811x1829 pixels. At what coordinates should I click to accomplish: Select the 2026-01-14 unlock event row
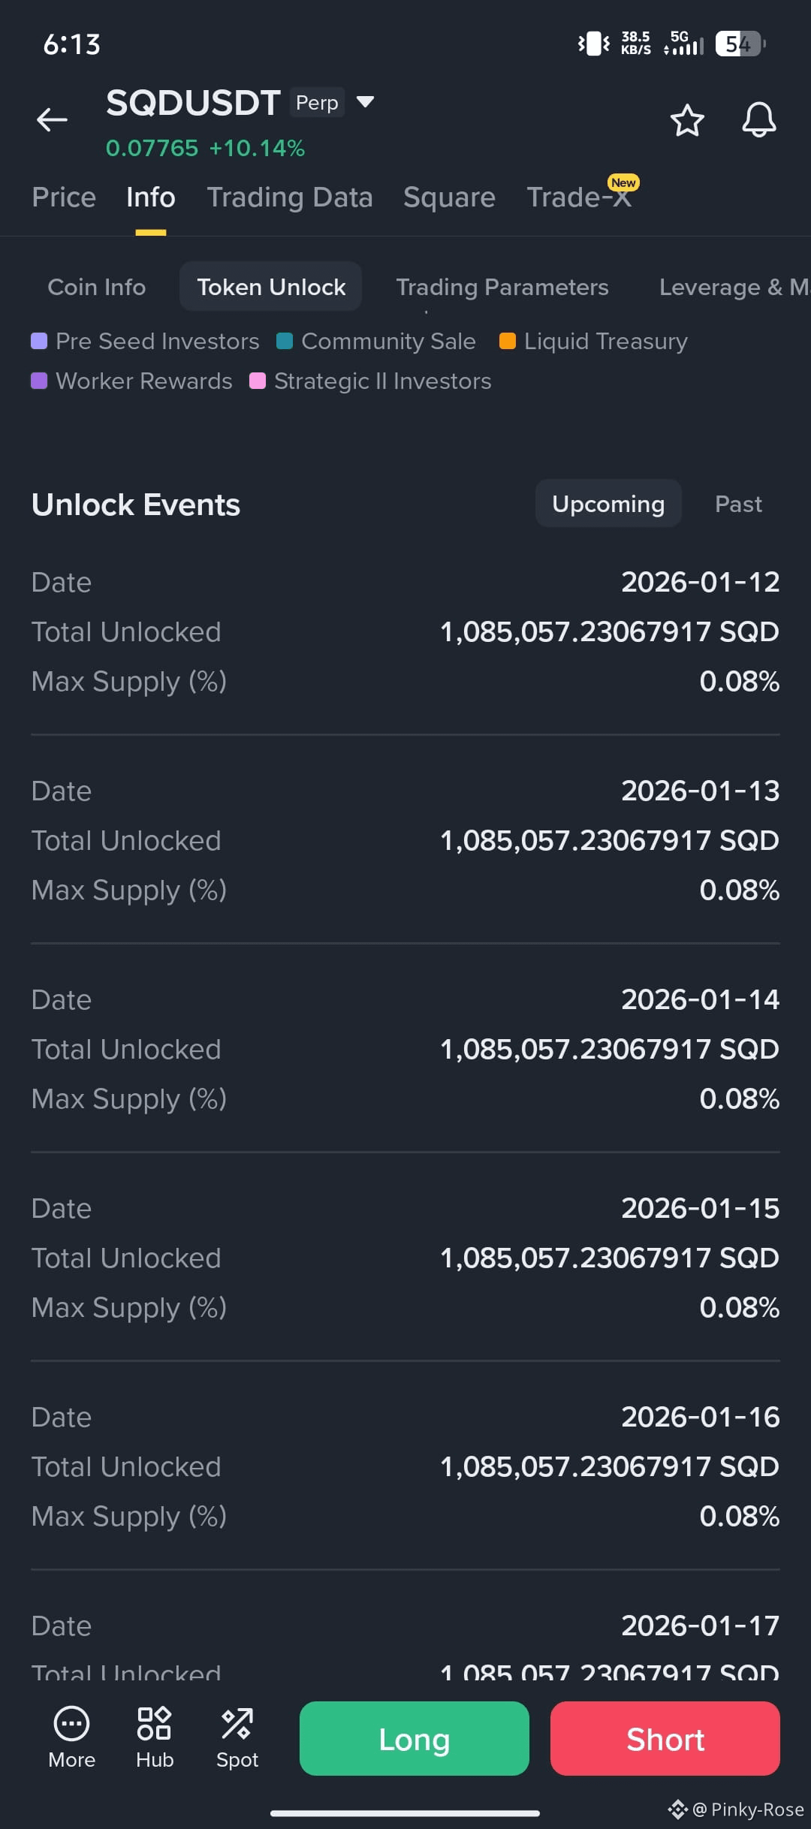point(405,1049)
